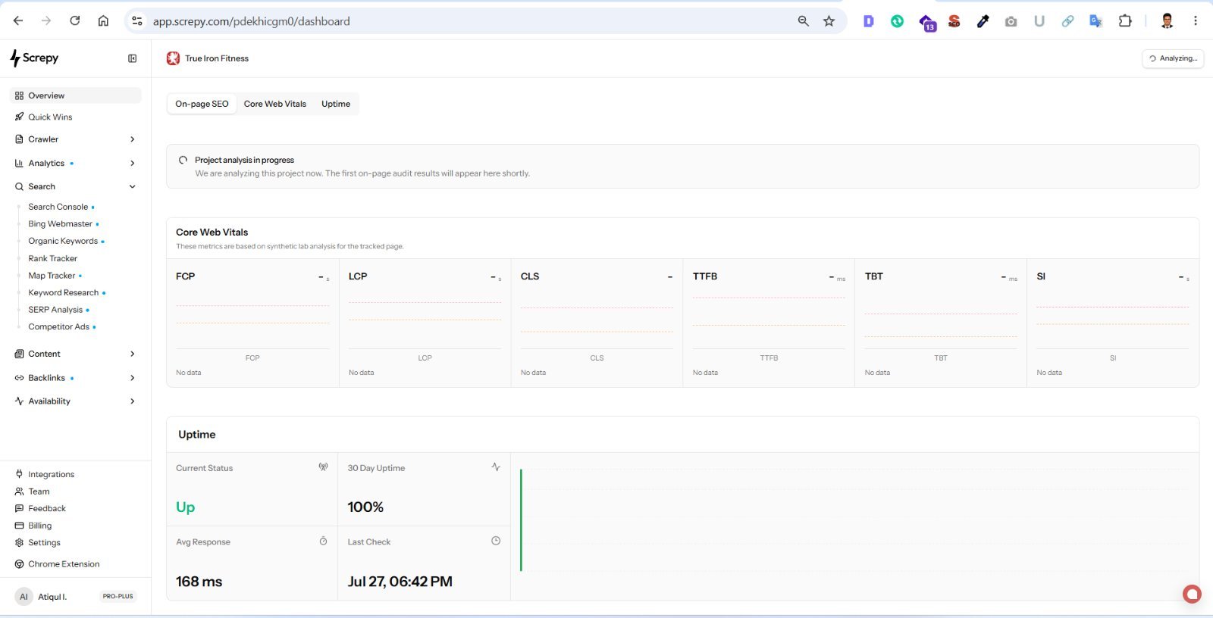The width and height of the screenshot is (1213, 618).
Task: Open Search Console item
Action: (58, 207)
